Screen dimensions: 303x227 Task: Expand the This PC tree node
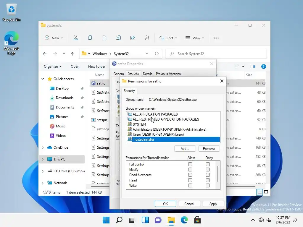click(x=43, y=159)
